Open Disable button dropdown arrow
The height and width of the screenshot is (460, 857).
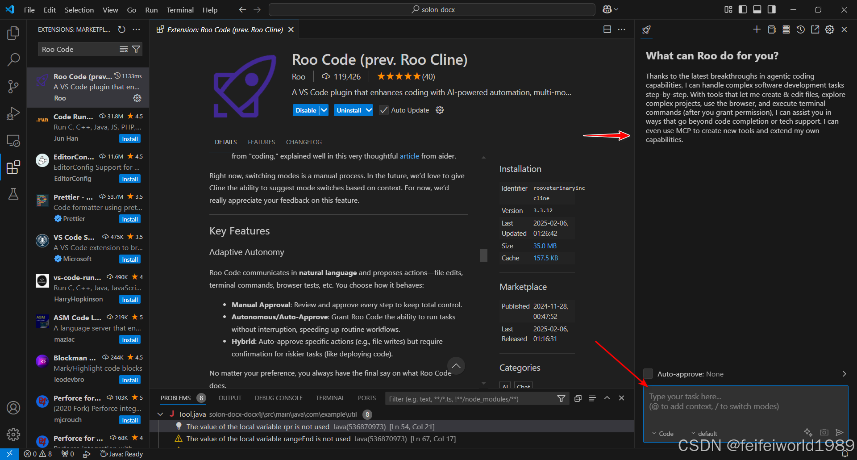pos(324,110)
